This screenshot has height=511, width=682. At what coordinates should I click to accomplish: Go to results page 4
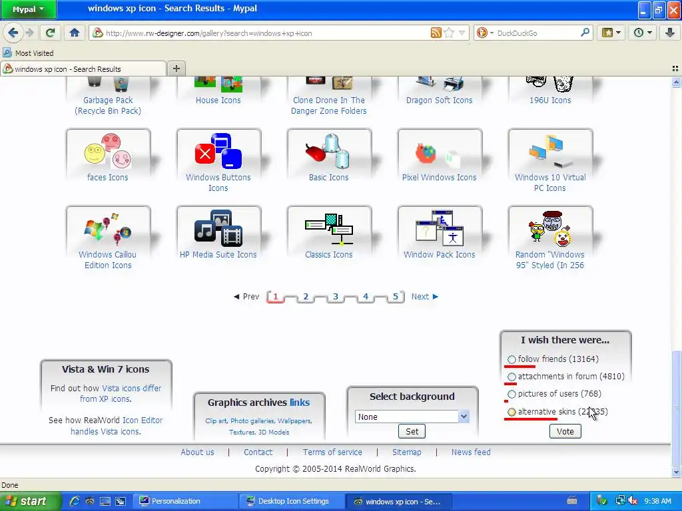click(366, 296)
